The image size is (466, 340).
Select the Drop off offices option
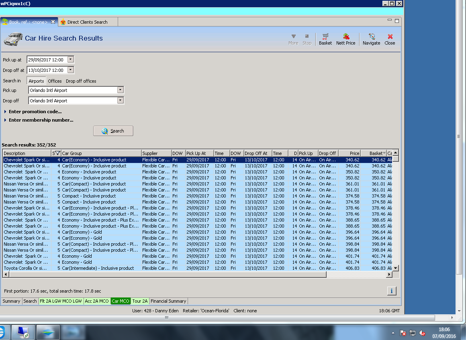coord(81,81)
